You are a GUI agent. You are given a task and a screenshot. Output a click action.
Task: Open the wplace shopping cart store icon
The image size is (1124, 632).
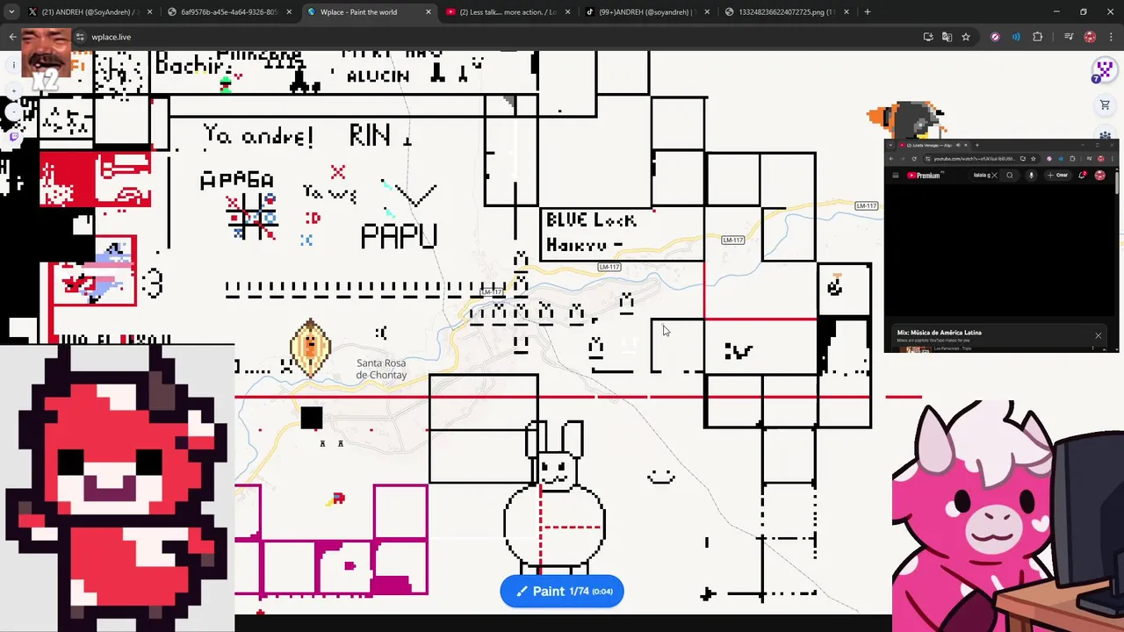pos(1105,105)
